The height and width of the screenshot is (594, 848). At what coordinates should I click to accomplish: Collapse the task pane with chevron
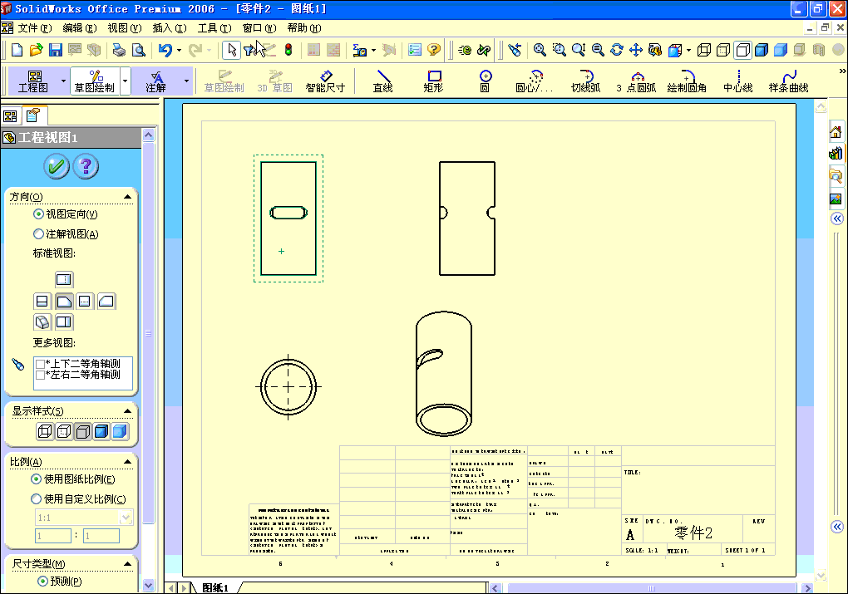(x=837, y=218)
